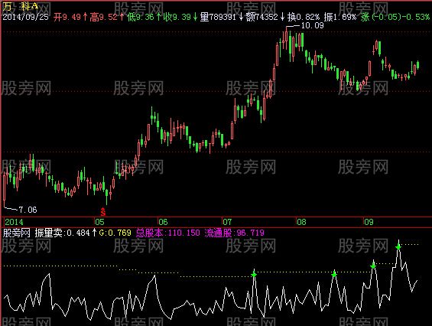Select the 07 month marker on timeline
Screen dimensions: 432x326
pyautogui.click(x=227, y=222)
